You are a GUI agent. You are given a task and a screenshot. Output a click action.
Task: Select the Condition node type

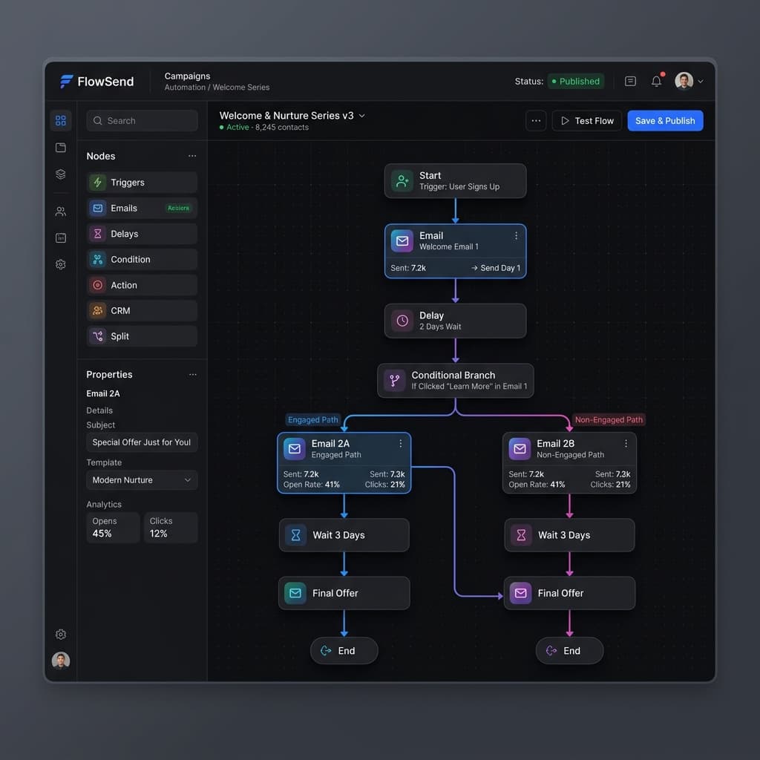(142, 259)
